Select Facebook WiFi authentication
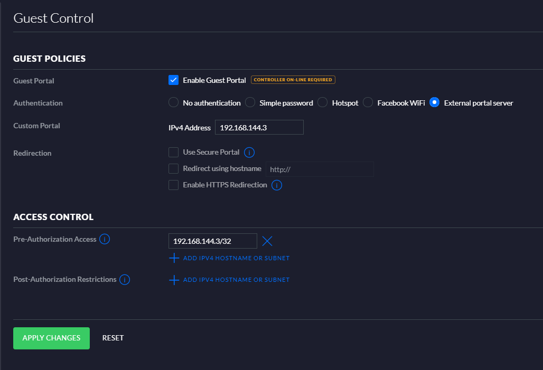 [x=368, y=102]
